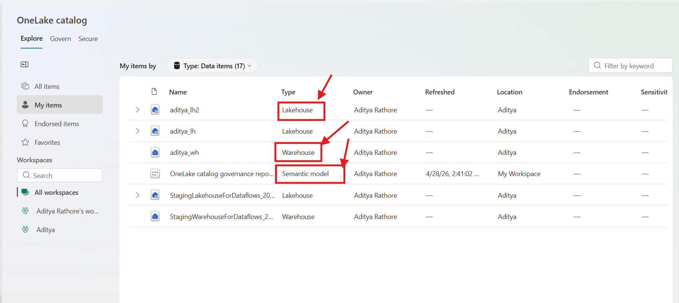The image size is (679, 303).
Task: Click the My items person icon
Action: (x=25, y=105)
